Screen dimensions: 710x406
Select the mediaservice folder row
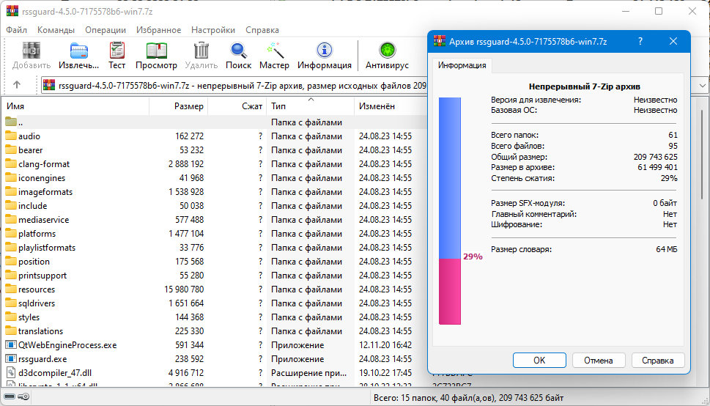coord(214,220)
